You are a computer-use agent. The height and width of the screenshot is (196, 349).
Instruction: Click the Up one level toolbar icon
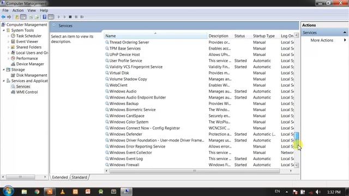(17, 17)
